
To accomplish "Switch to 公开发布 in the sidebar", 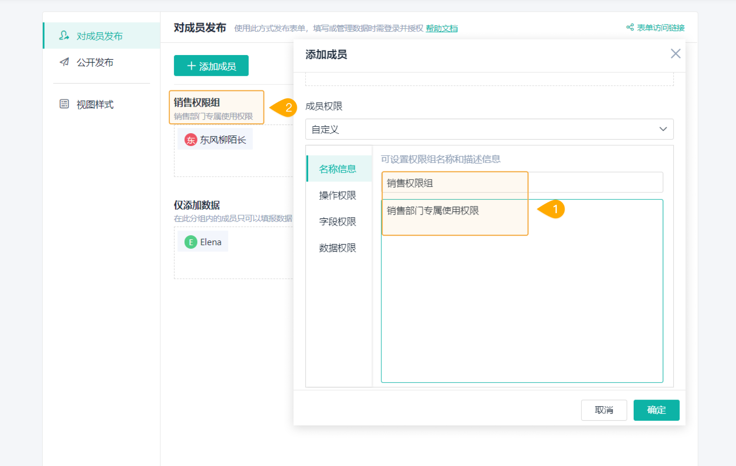I will pyautogui.click(x=102, y=62).
